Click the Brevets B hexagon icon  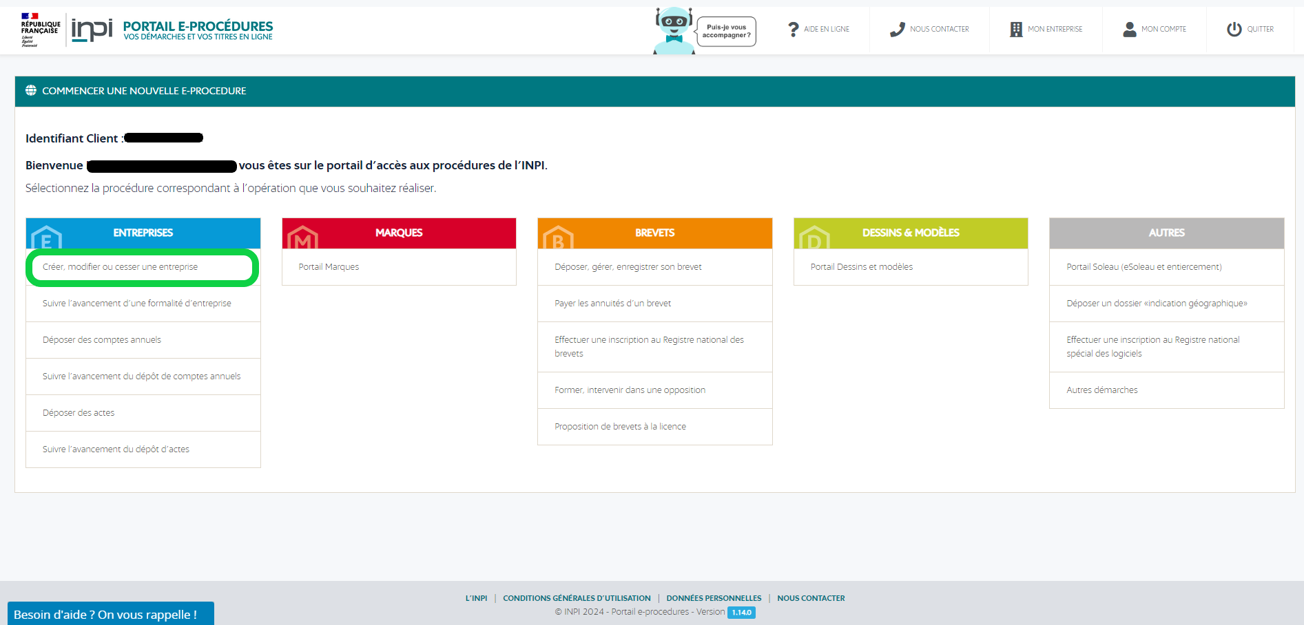tap(558, 237)
